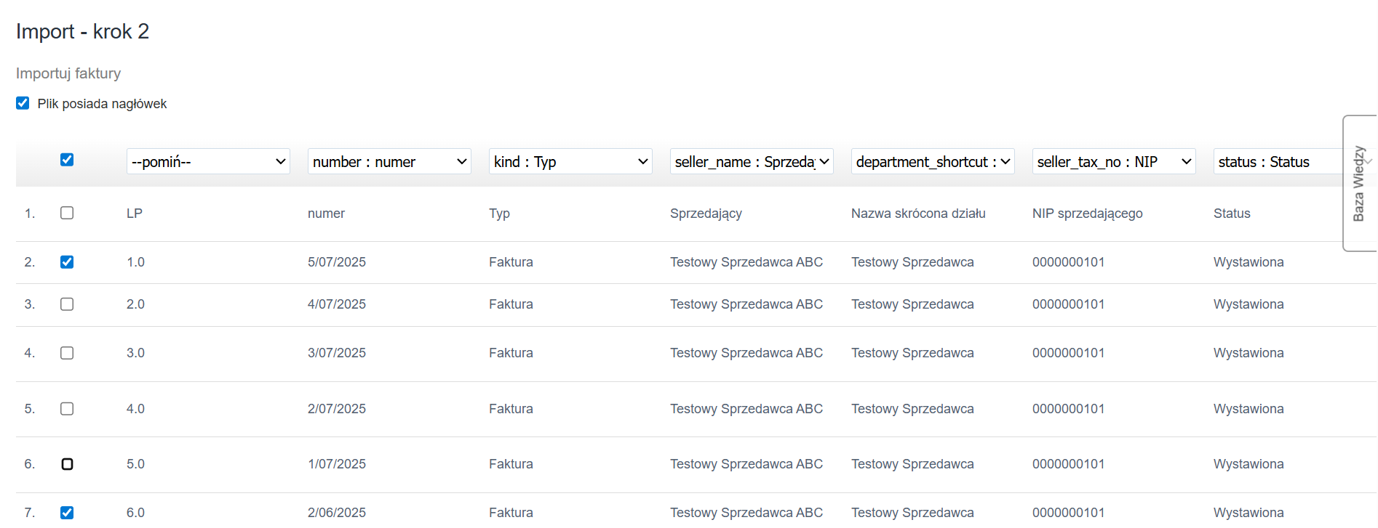
Task: Enable the checkbox for invoice 2/07/2025
Action: [67, 409]
